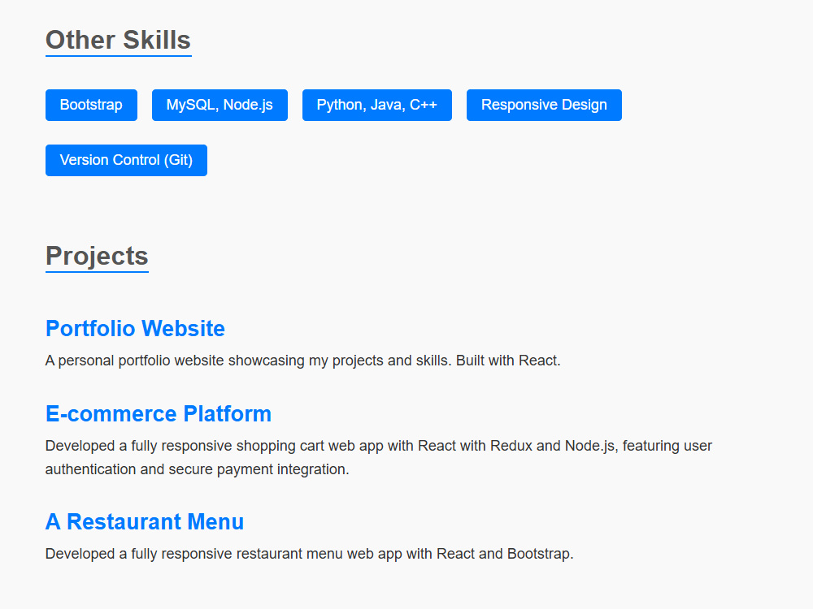The width and height of the screenshot is (813, 609).
Task: Click the shopping cart web app description
Action: [379, 457]
